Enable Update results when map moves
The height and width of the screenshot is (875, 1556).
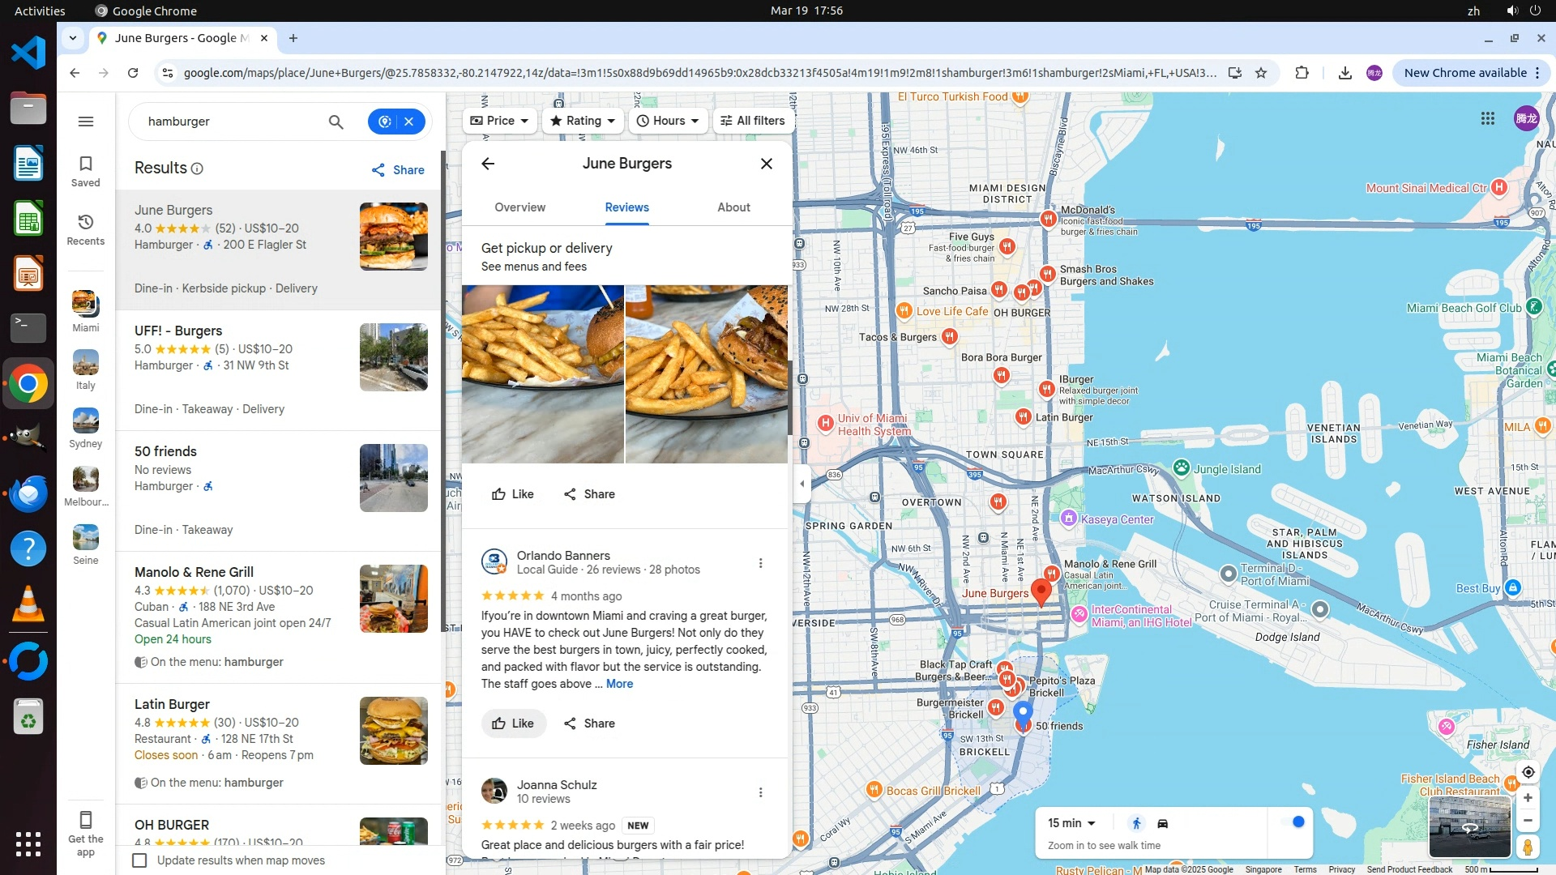(140, 860)
